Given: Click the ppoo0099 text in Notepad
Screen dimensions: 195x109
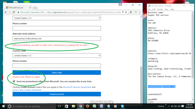Looking at the screenshot, I should tap(152, 99).
